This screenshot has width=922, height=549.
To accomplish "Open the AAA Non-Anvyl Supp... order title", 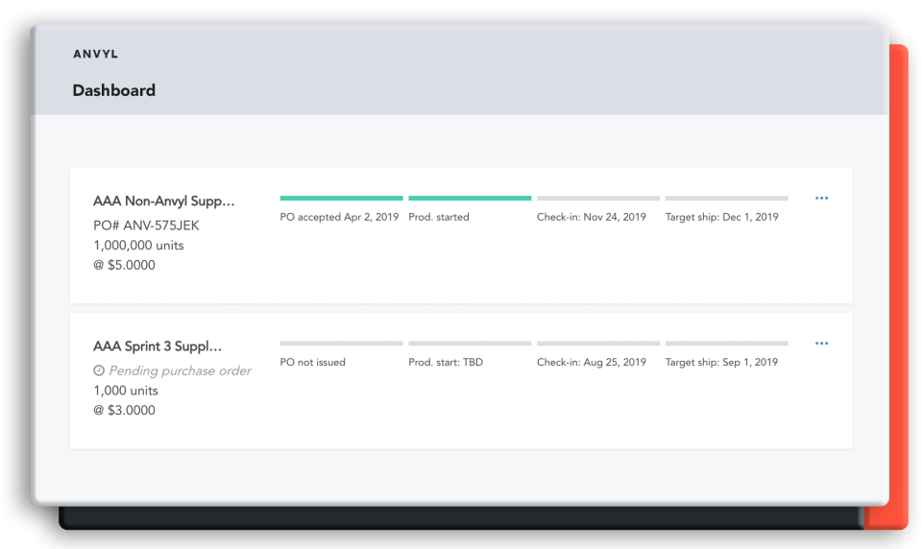I will [163, 202].
